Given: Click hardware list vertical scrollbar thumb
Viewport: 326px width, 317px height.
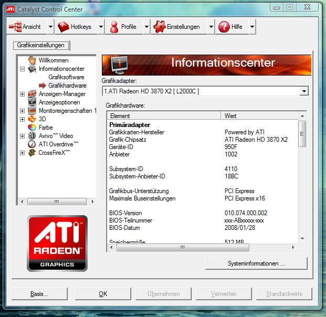Looking at the screenshot, I should (x=302, y=134).
